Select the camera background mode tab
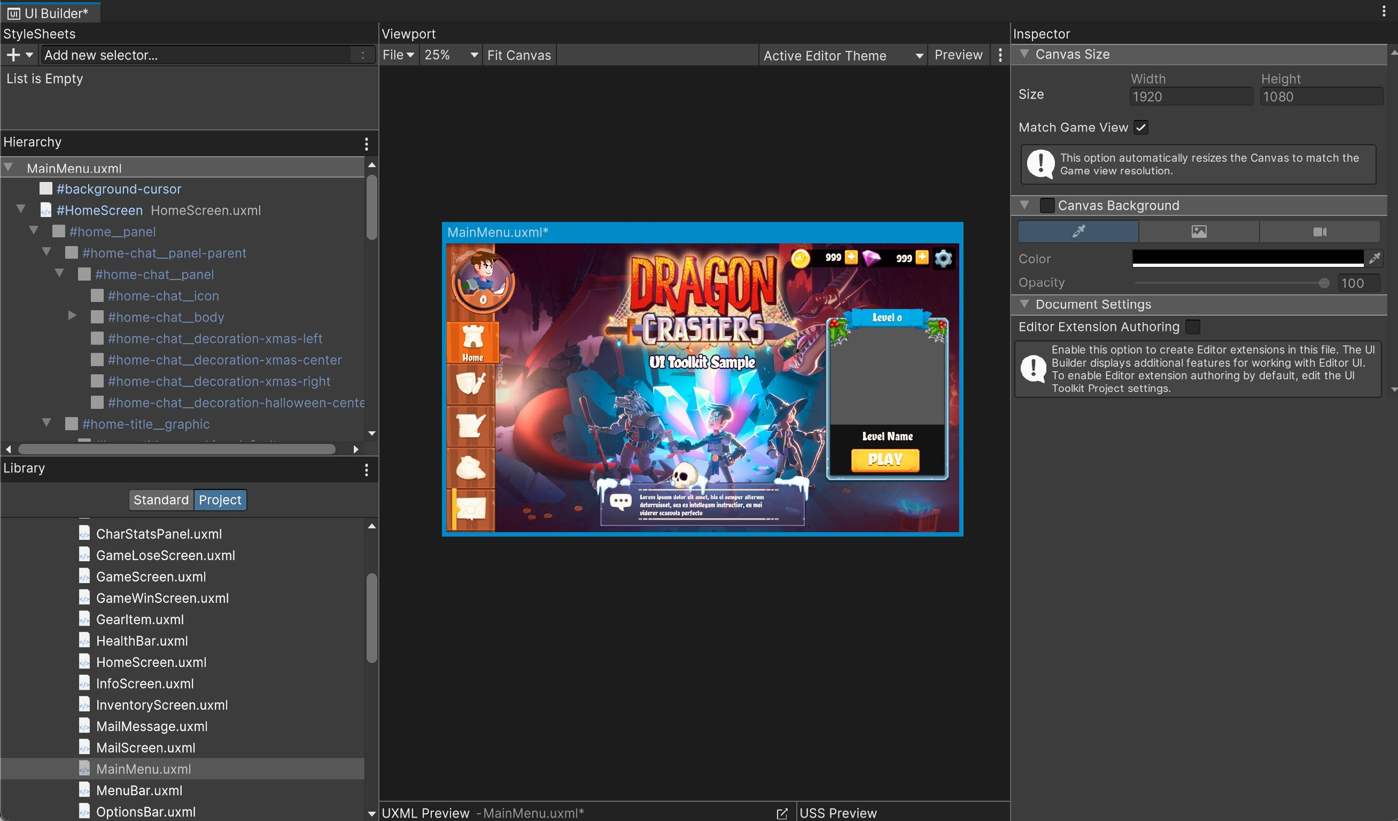 click(x=1320, y=231)
